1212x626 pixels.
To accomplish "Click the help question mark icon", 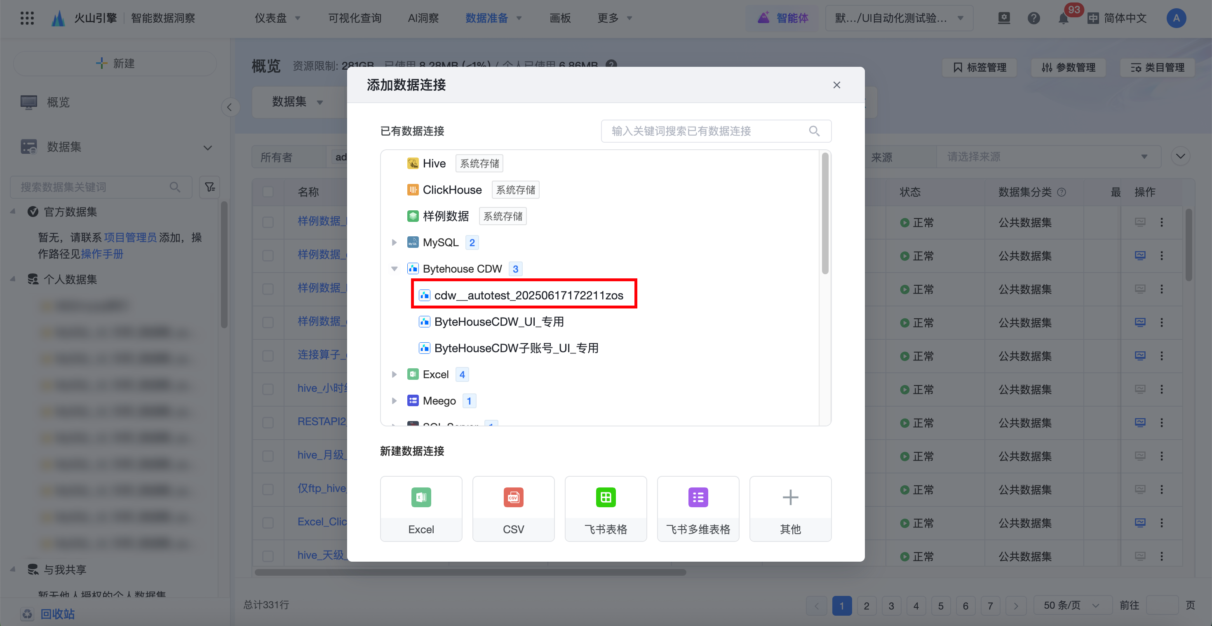I will [x=1033, y=19].
